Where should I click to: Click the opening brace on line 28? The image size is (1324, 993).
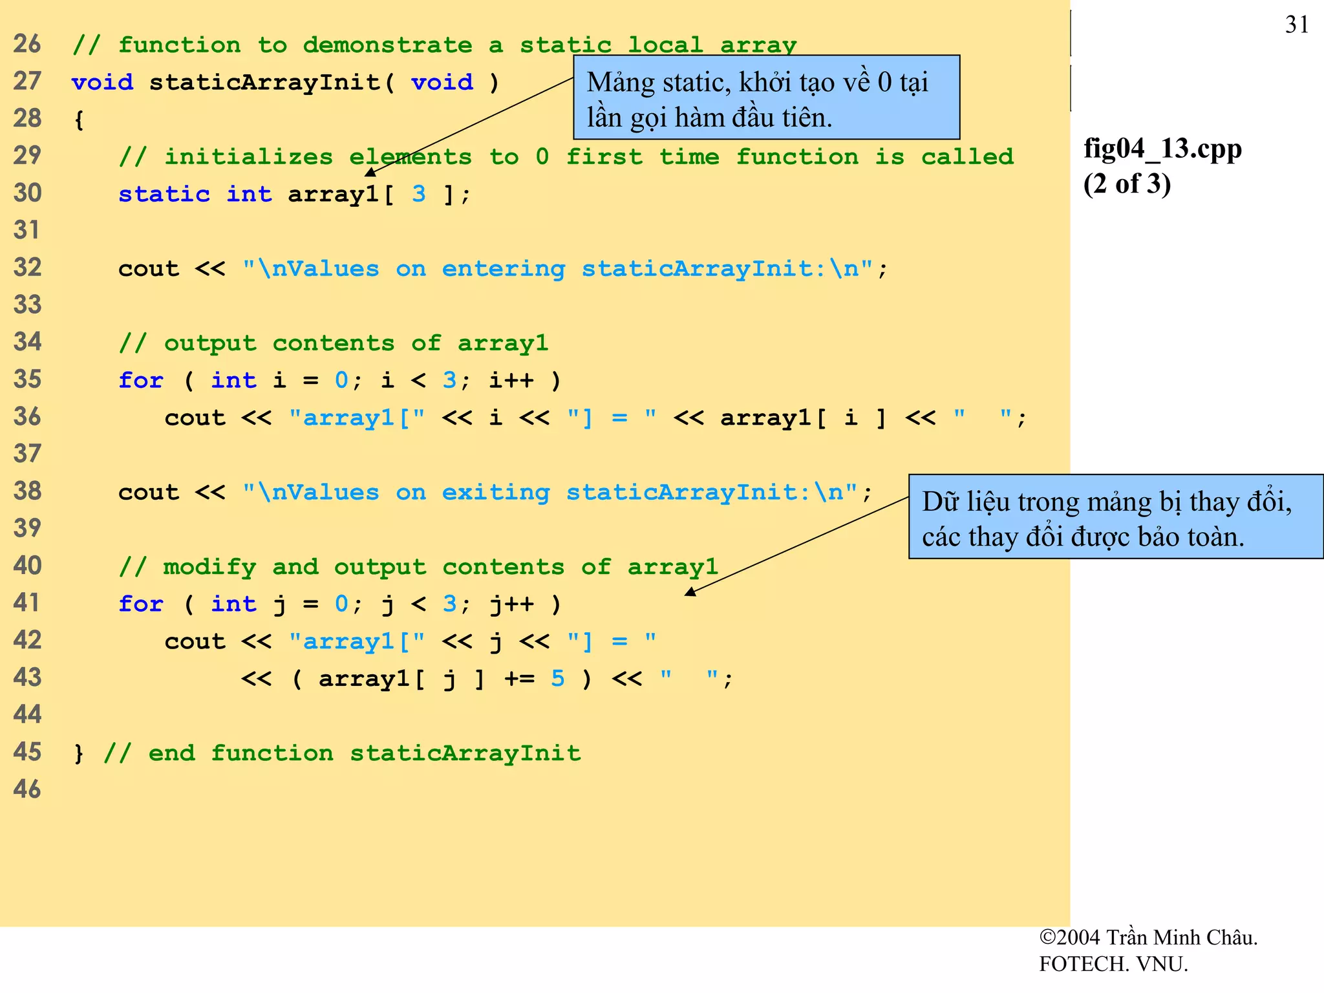pyautogui.click(x=79, y=120)
